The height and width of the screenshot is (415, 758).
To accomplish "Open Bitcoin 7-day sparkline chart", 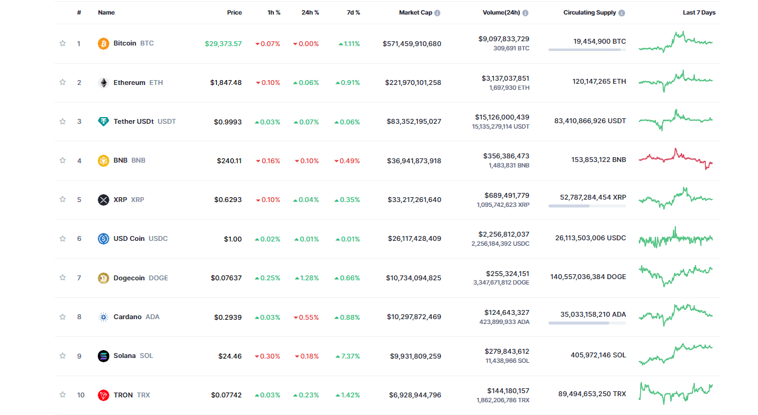I will (x=675, y=42).
